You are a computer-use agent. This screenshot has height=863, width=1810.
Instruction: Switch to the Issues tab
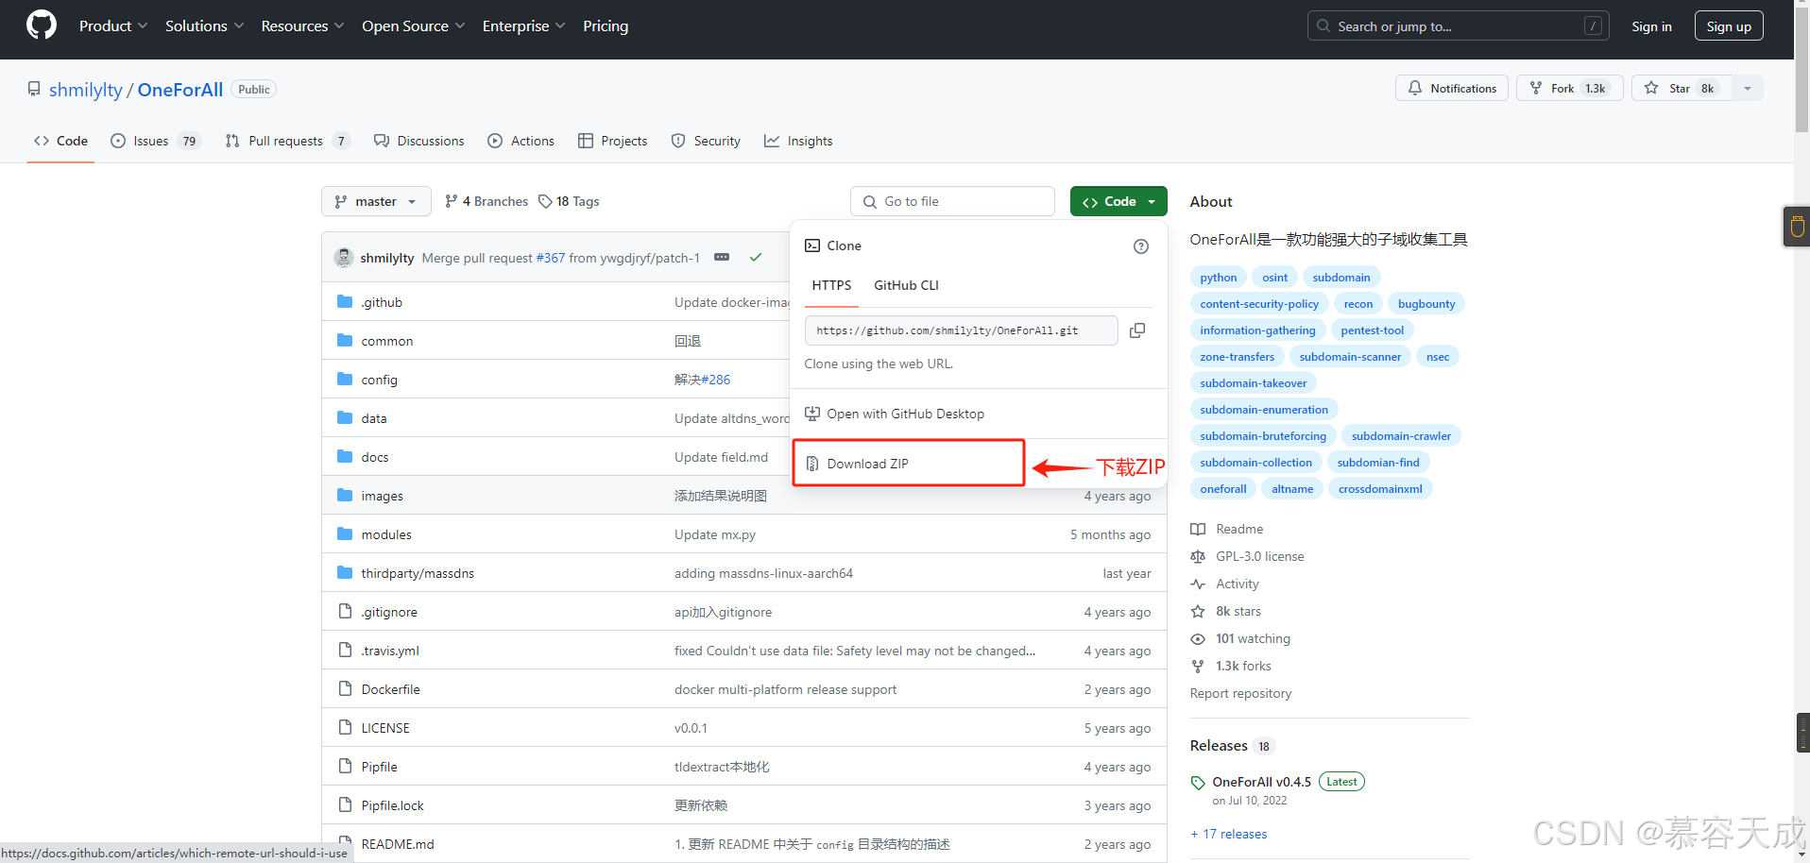click(x=156, y=141)
